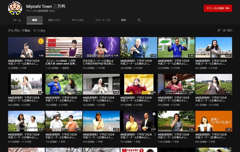Click すべて再生 play all link

pyautogui.click(x=39, y=31)
